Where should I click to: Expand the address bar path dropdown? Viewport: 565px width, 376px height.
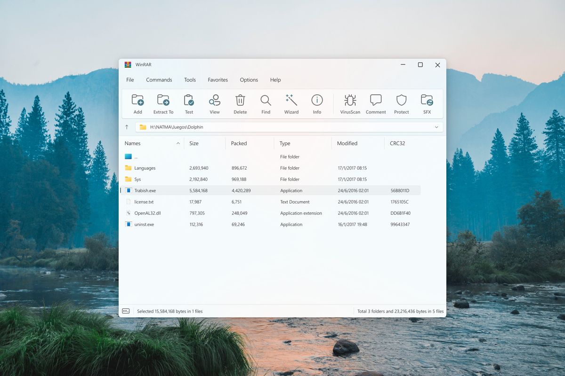point(436,127)
